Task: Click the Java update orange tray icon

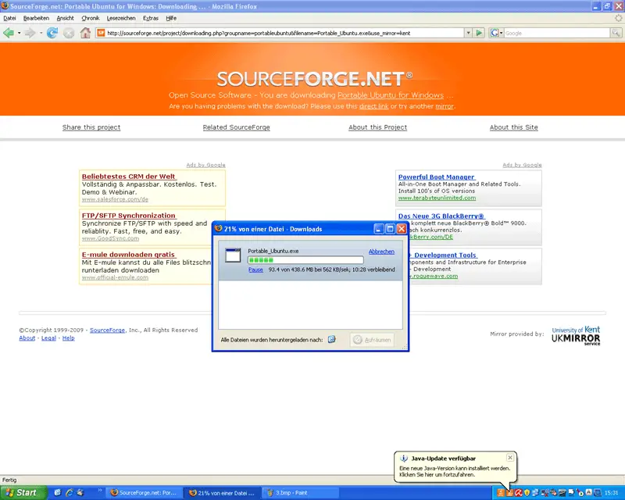Action: [x=509, y=493]
